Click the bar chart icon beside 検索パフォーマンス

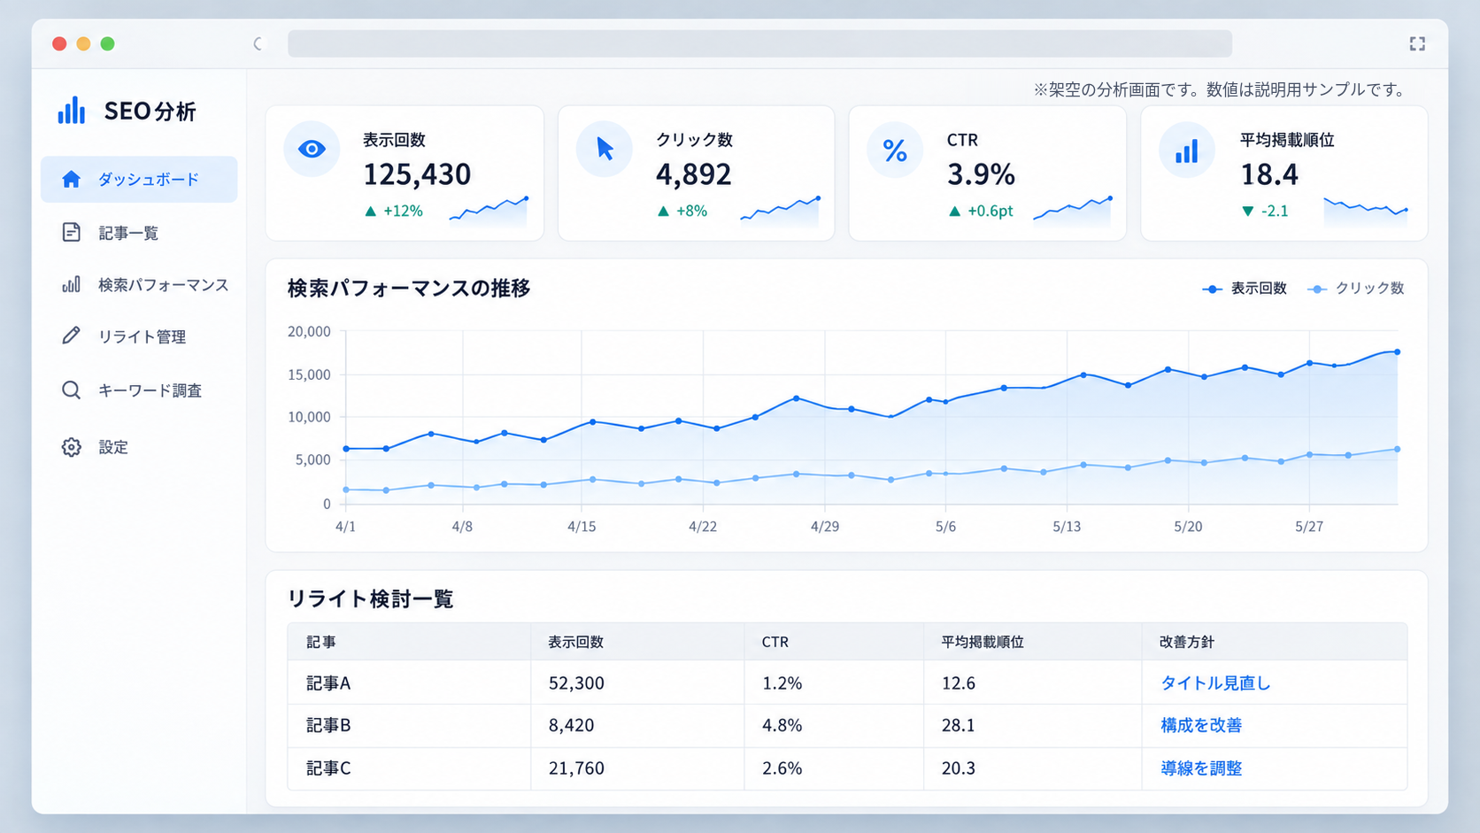[72, 284]
